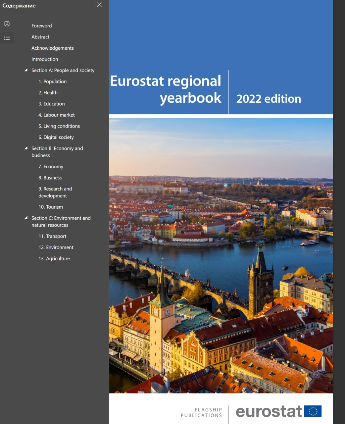Select Section A: People and society

[x=63, y=70]
